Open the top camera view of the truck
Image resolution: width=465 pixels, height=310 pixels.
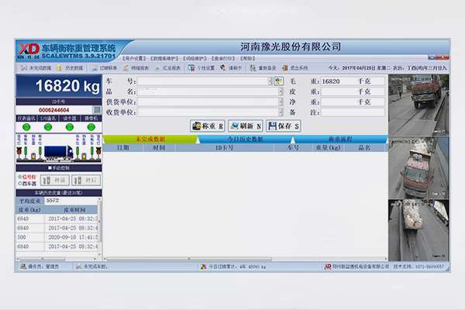(418, 105)
